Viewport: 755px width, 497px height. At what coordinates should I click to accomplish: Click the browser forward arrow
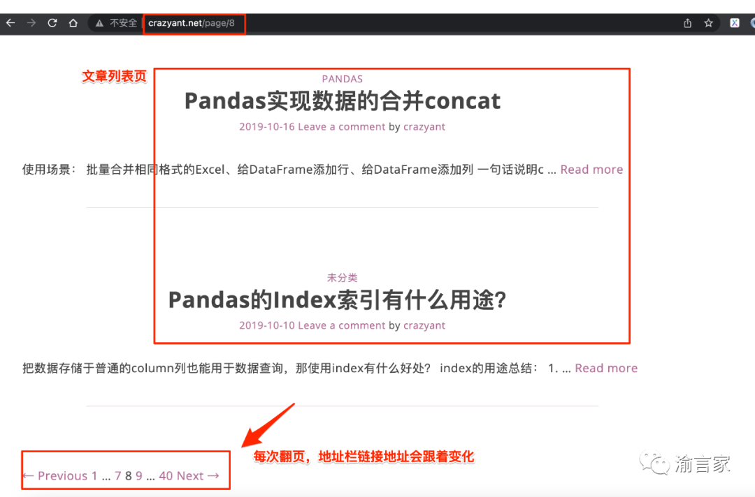[31, 22]
